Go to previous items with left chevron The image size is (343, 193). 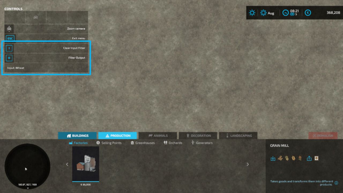tap(67, 164)
